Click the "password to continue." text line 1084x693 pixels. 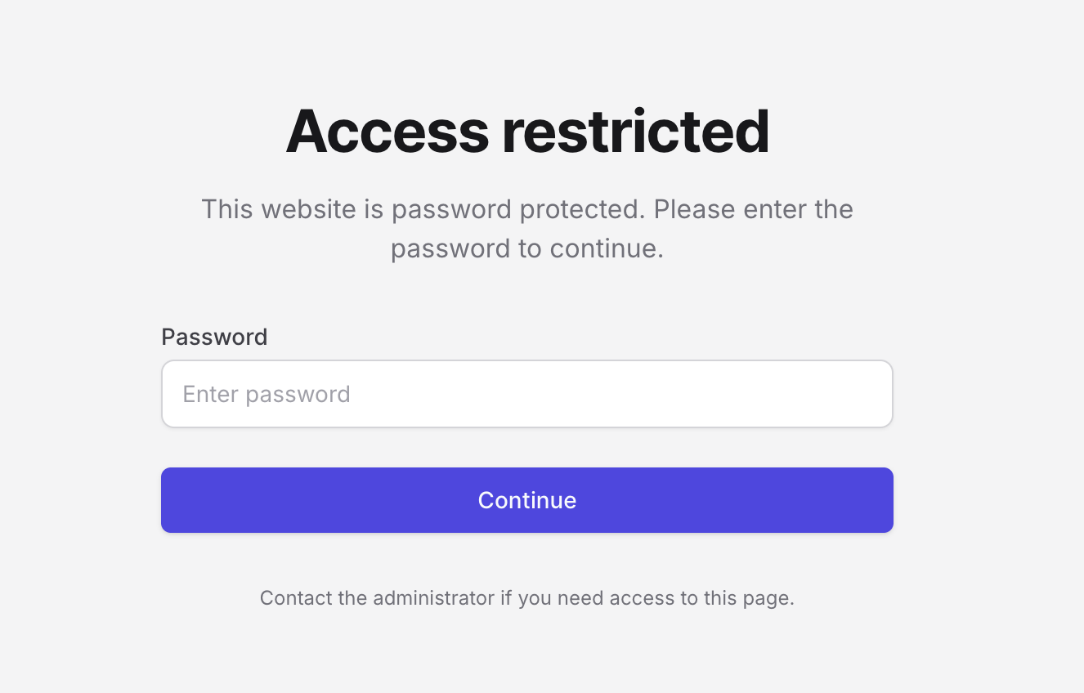click(x=526, y=248)
